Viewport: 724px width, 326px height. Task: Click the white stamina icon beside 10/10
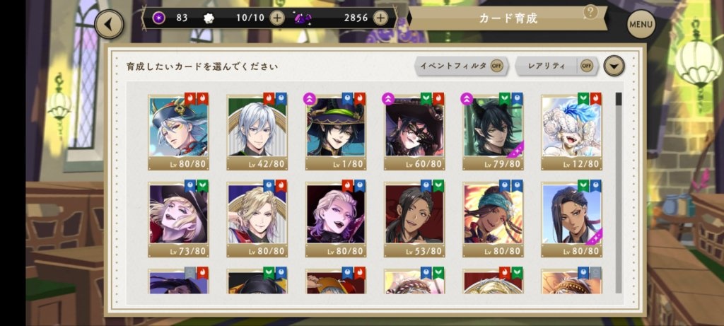tap(209, 18)
